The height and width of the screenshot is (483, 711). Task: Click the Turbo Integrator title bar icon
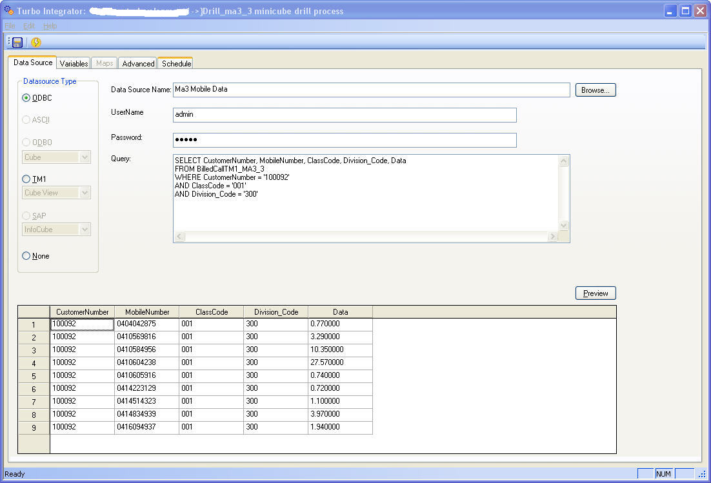tap(8, 10)
